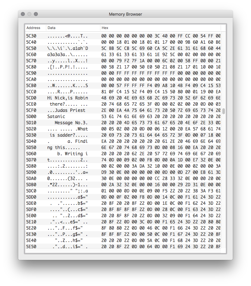Screen dimensions: 251x286
Task: Click data text '...Judas Priest'
Action: 66,110
